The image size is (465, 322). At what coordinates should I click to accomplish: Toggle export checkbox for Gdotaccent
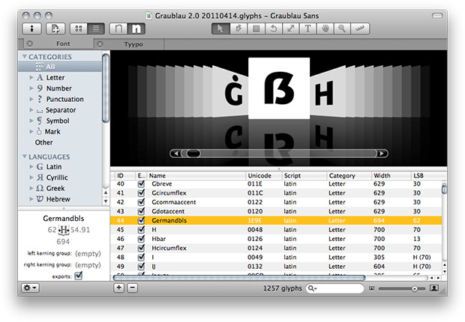142,211
